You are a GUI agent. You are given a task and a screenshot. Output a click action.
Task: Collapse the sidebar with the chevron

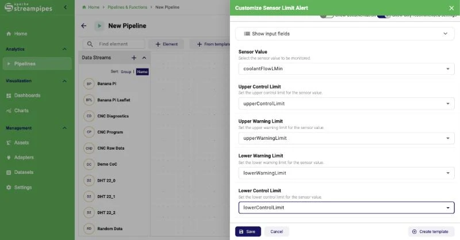(66, 7)
